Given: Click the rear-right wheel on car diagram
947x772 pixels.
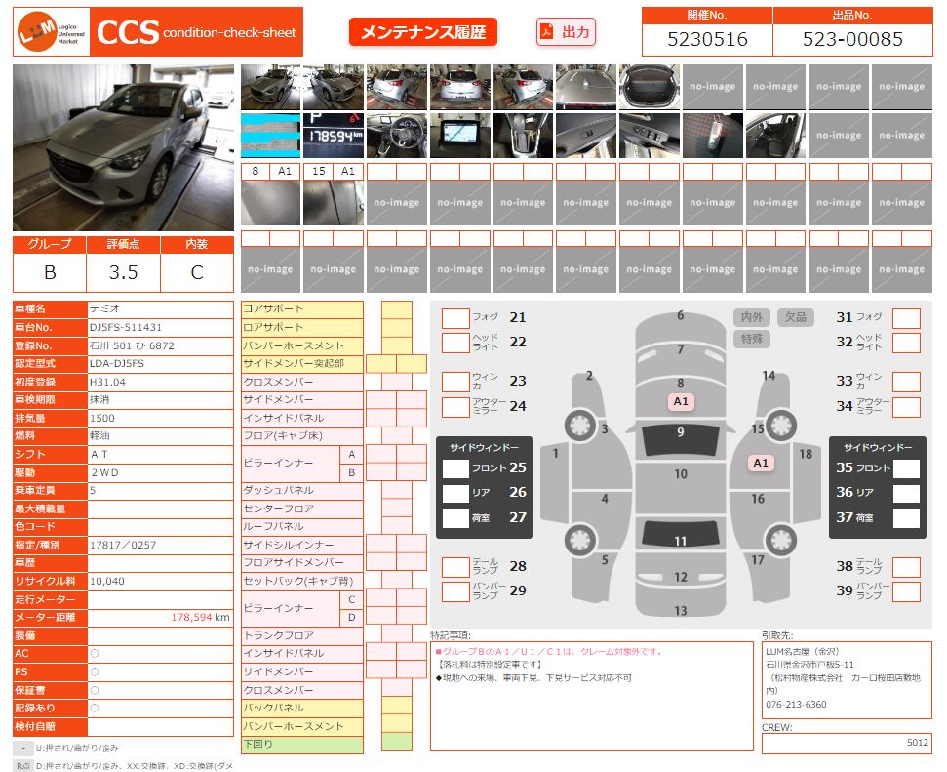Looking at the screenshot, I should click(x=779, y=538).
